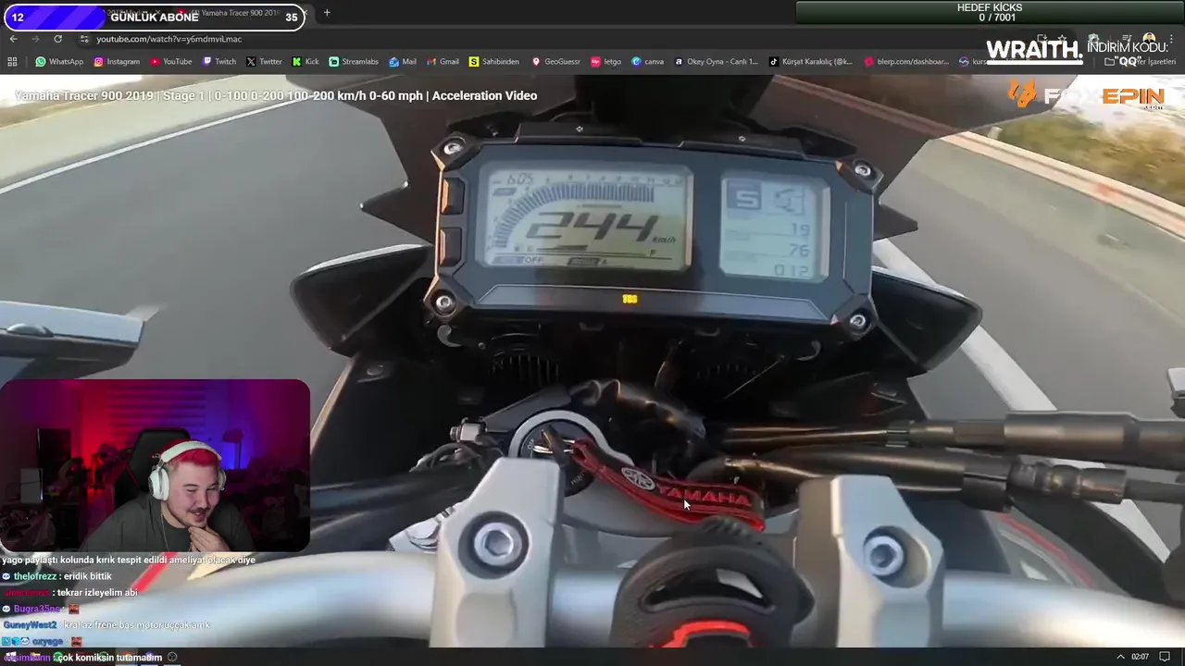Click chat username GuneyWest2
Screen dimensions: 1185x666
tap(30, 625)
